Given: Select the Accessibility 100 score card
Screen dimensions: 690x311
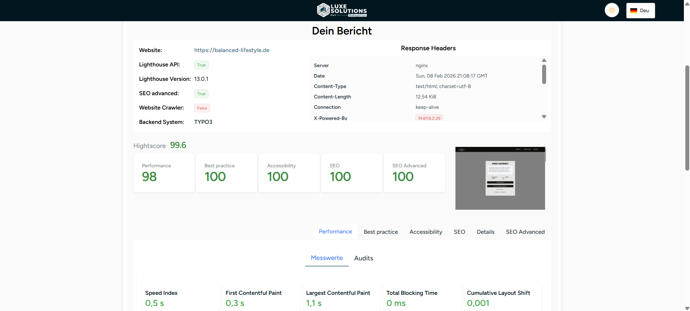Looking at the screenshot, I should click(289, 173).
